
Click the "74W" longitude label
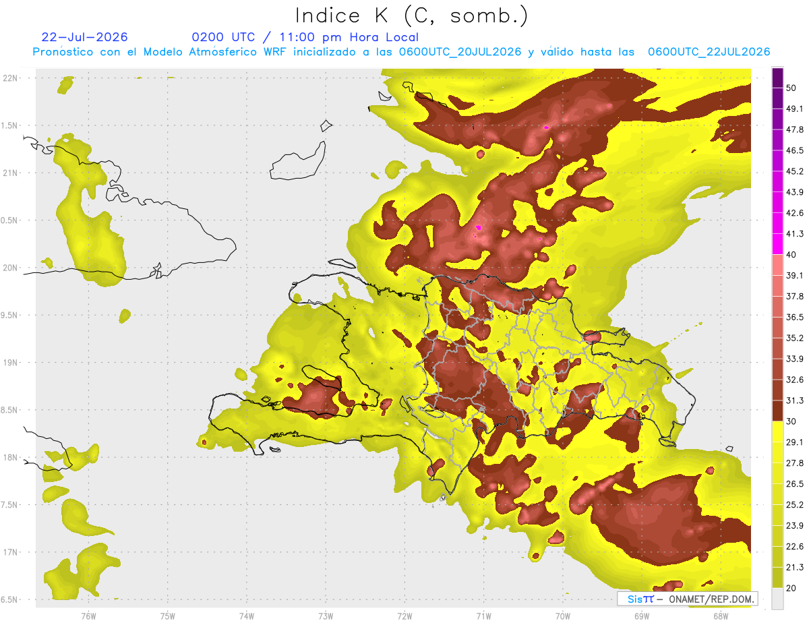pyautogui.click(x=246, y=616)
